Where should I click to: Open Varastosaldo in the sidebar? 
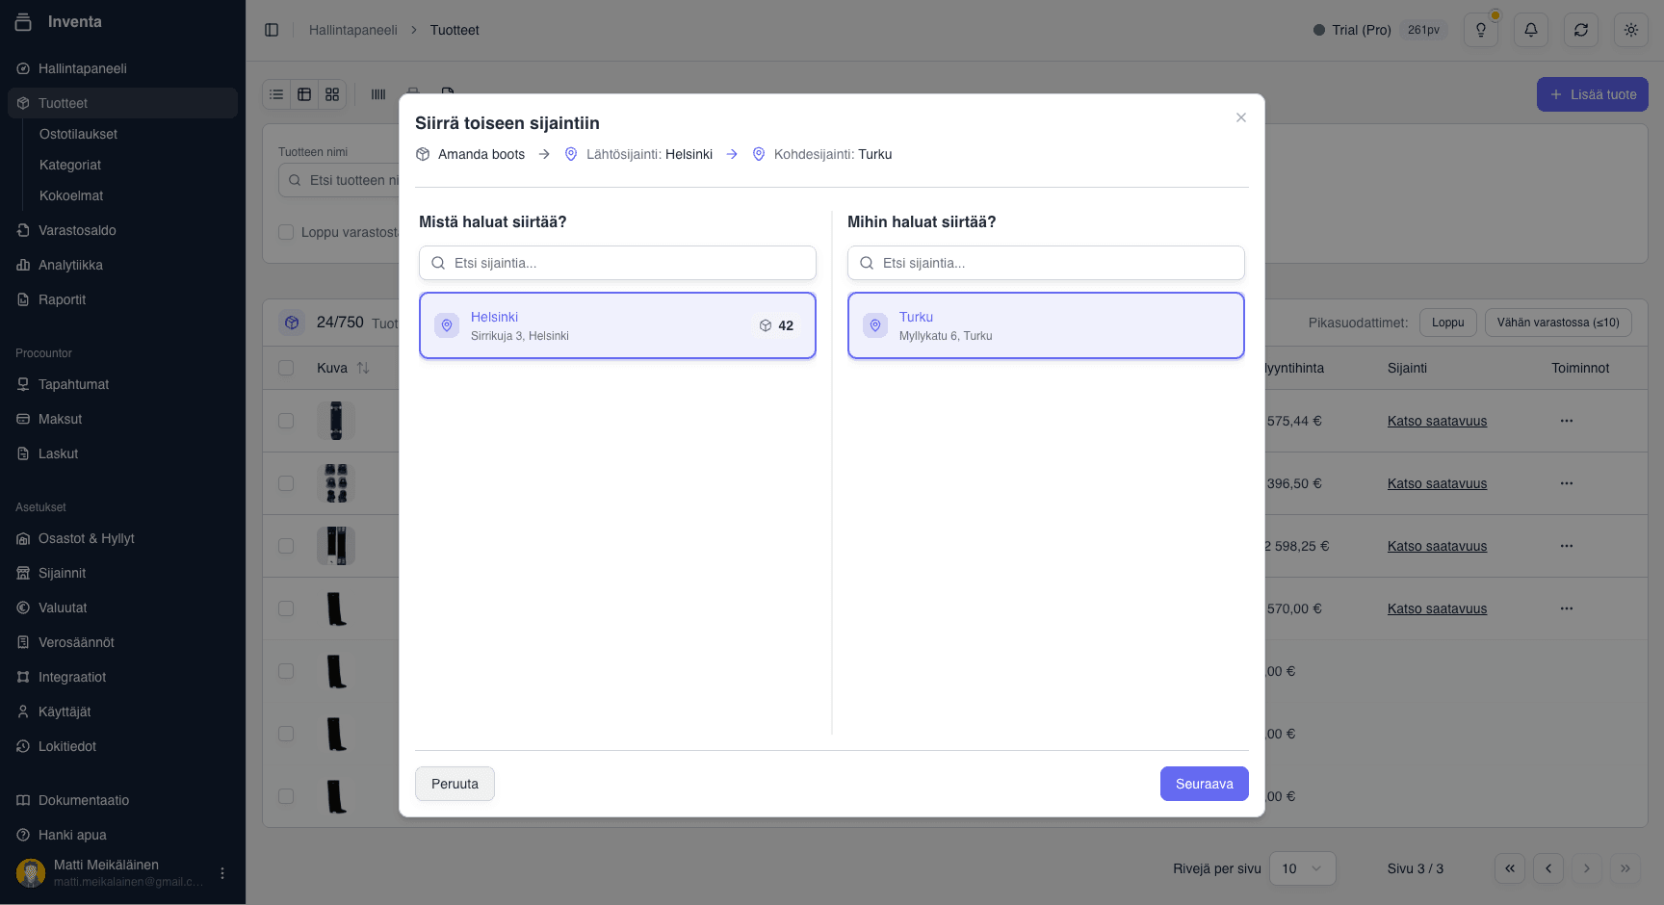[x=77, y=230]
